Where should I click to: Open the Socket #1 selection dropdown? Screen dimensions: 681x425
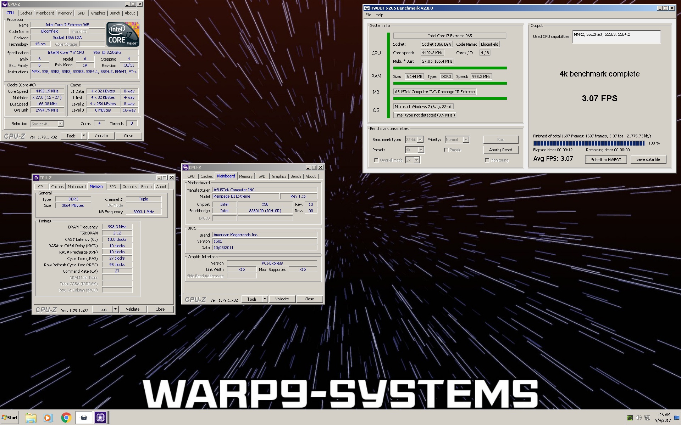[60, 124]
